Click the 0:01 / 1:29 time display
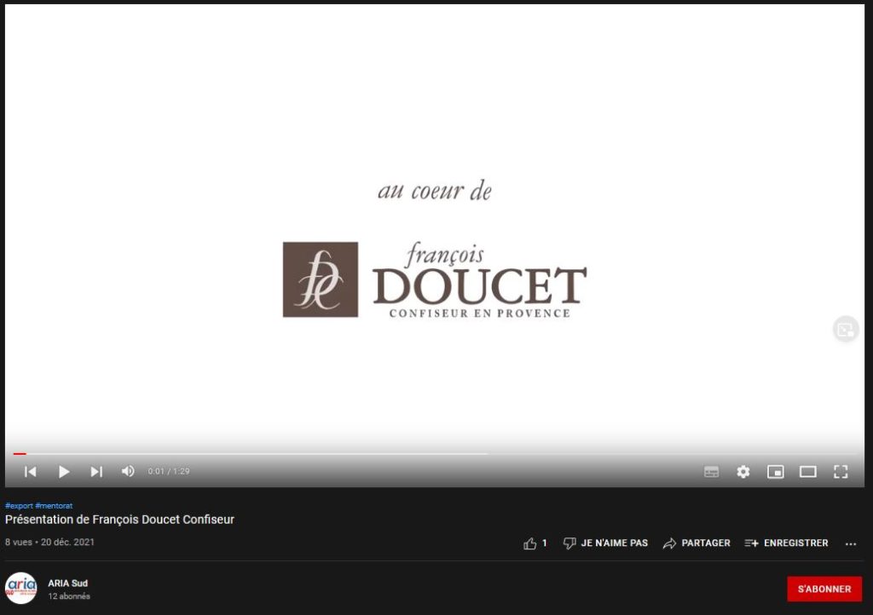 [169, 472]
